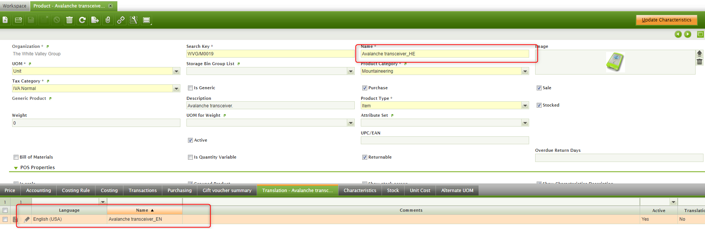Refresh the product record
The image size is (705, 229).
[x=82, y=20]
